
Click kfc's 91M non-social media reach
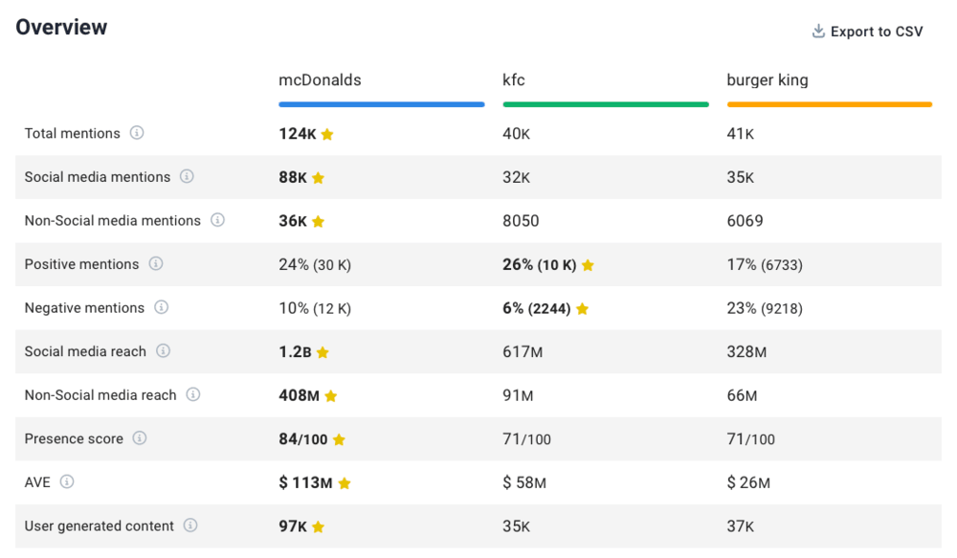(518, 395)
